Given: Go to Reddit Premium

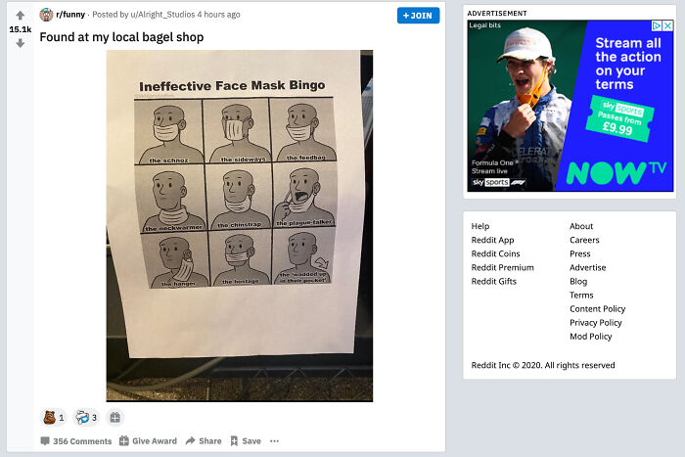Looking at the screenshot, I should [503, 267].
